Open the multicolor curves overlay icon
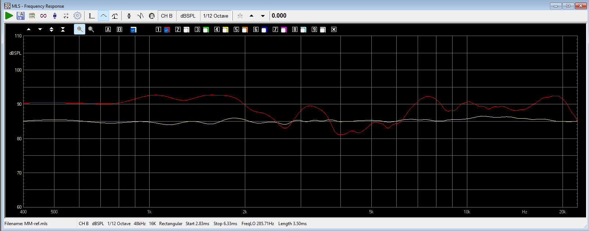Screen dimensions: 589x231 point(32,16)
